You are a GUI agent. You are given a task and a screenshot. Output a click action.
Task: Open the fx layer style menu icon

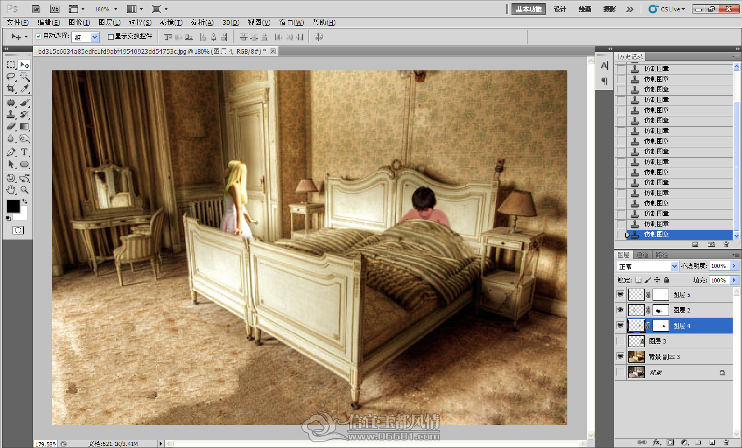pyautogui.click(x=657, y=443)
